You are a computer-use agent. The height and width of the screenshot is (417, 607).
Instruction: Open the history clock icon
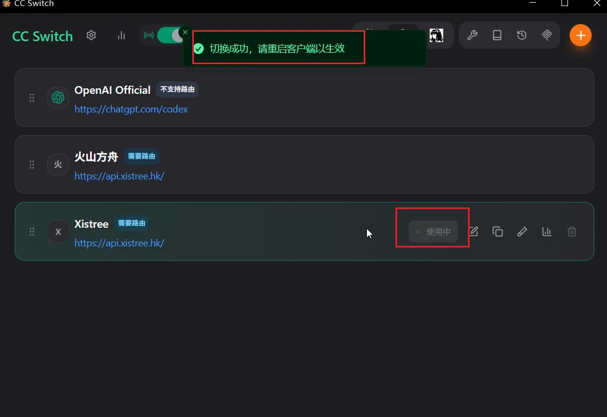(522, 35)
